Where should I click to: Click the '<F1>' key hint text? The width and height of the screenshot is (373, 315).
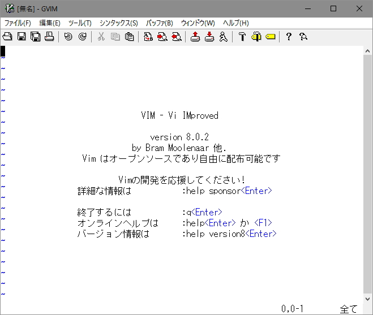263,223
